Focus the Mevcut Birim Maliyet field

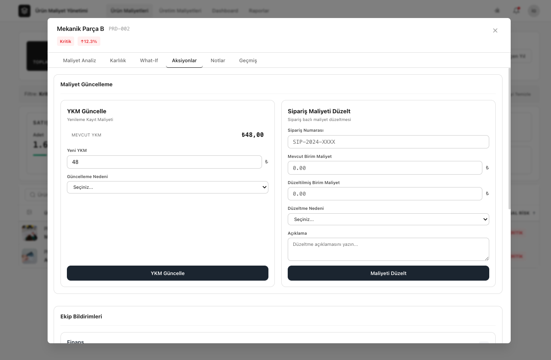tap(385, 168)
